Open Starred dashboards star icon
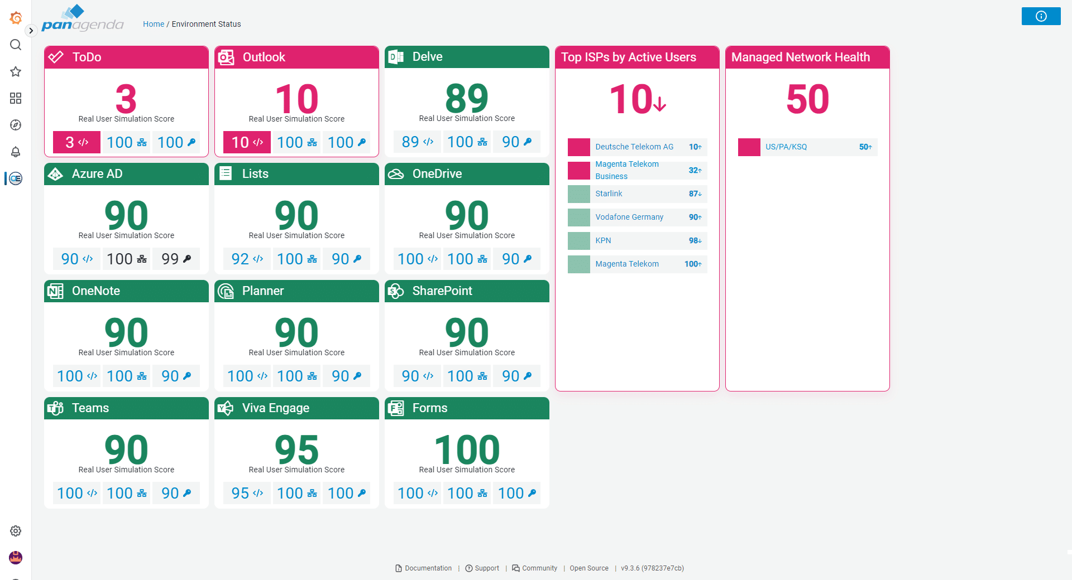 [16, 71]
